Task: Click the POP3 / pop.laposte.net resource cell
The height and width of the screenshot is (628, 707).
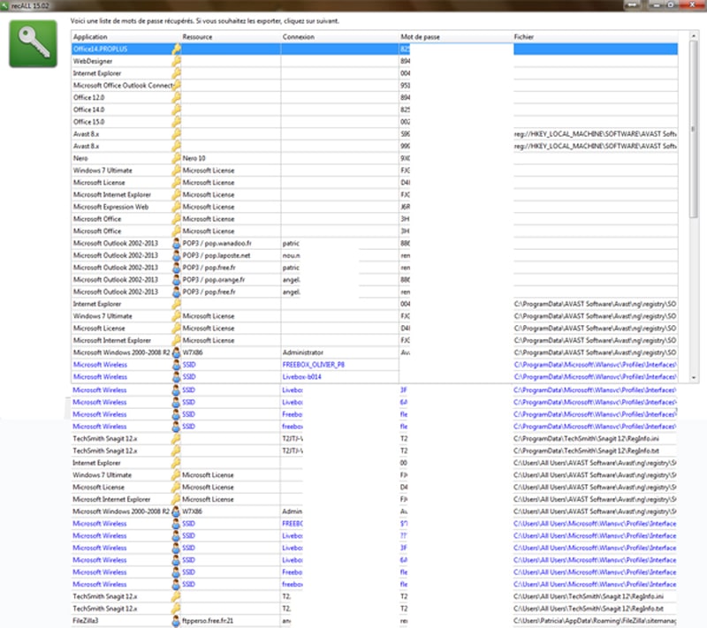Action: click(216, 255)
